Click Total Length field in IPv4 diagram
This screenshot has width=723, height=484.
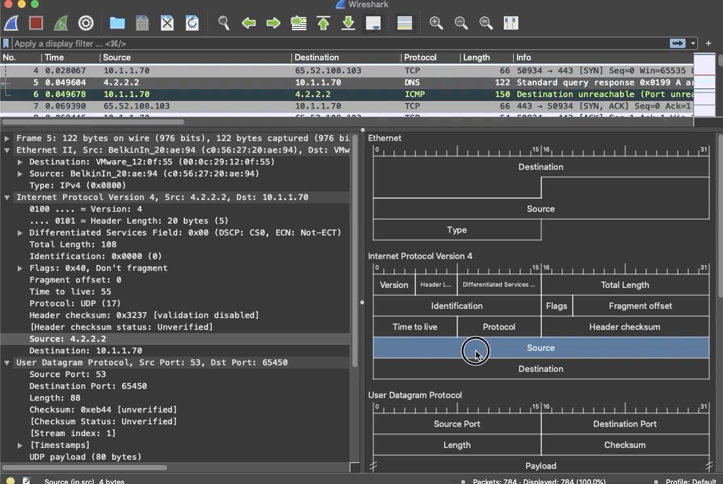[x=625, y=285]
